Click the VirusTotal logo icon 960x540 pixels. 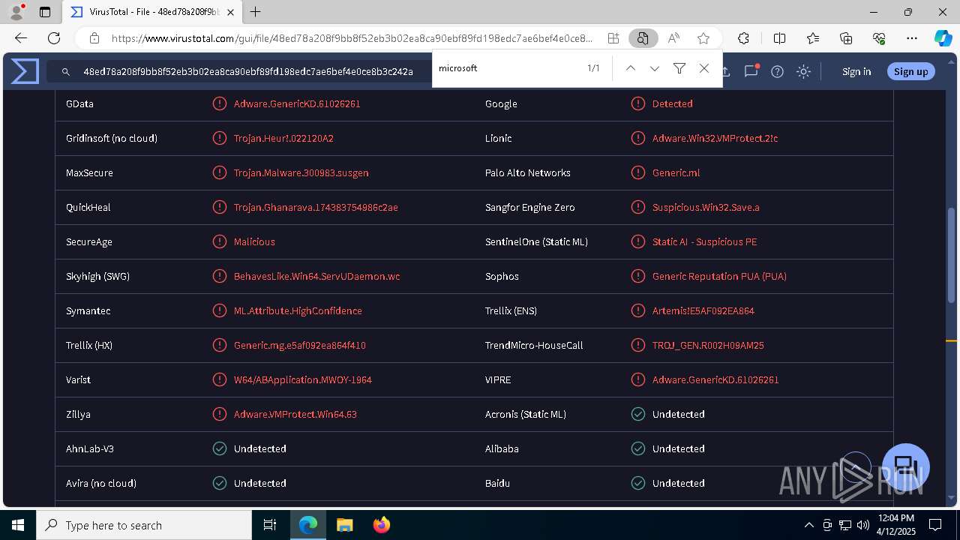click(25, 71)
